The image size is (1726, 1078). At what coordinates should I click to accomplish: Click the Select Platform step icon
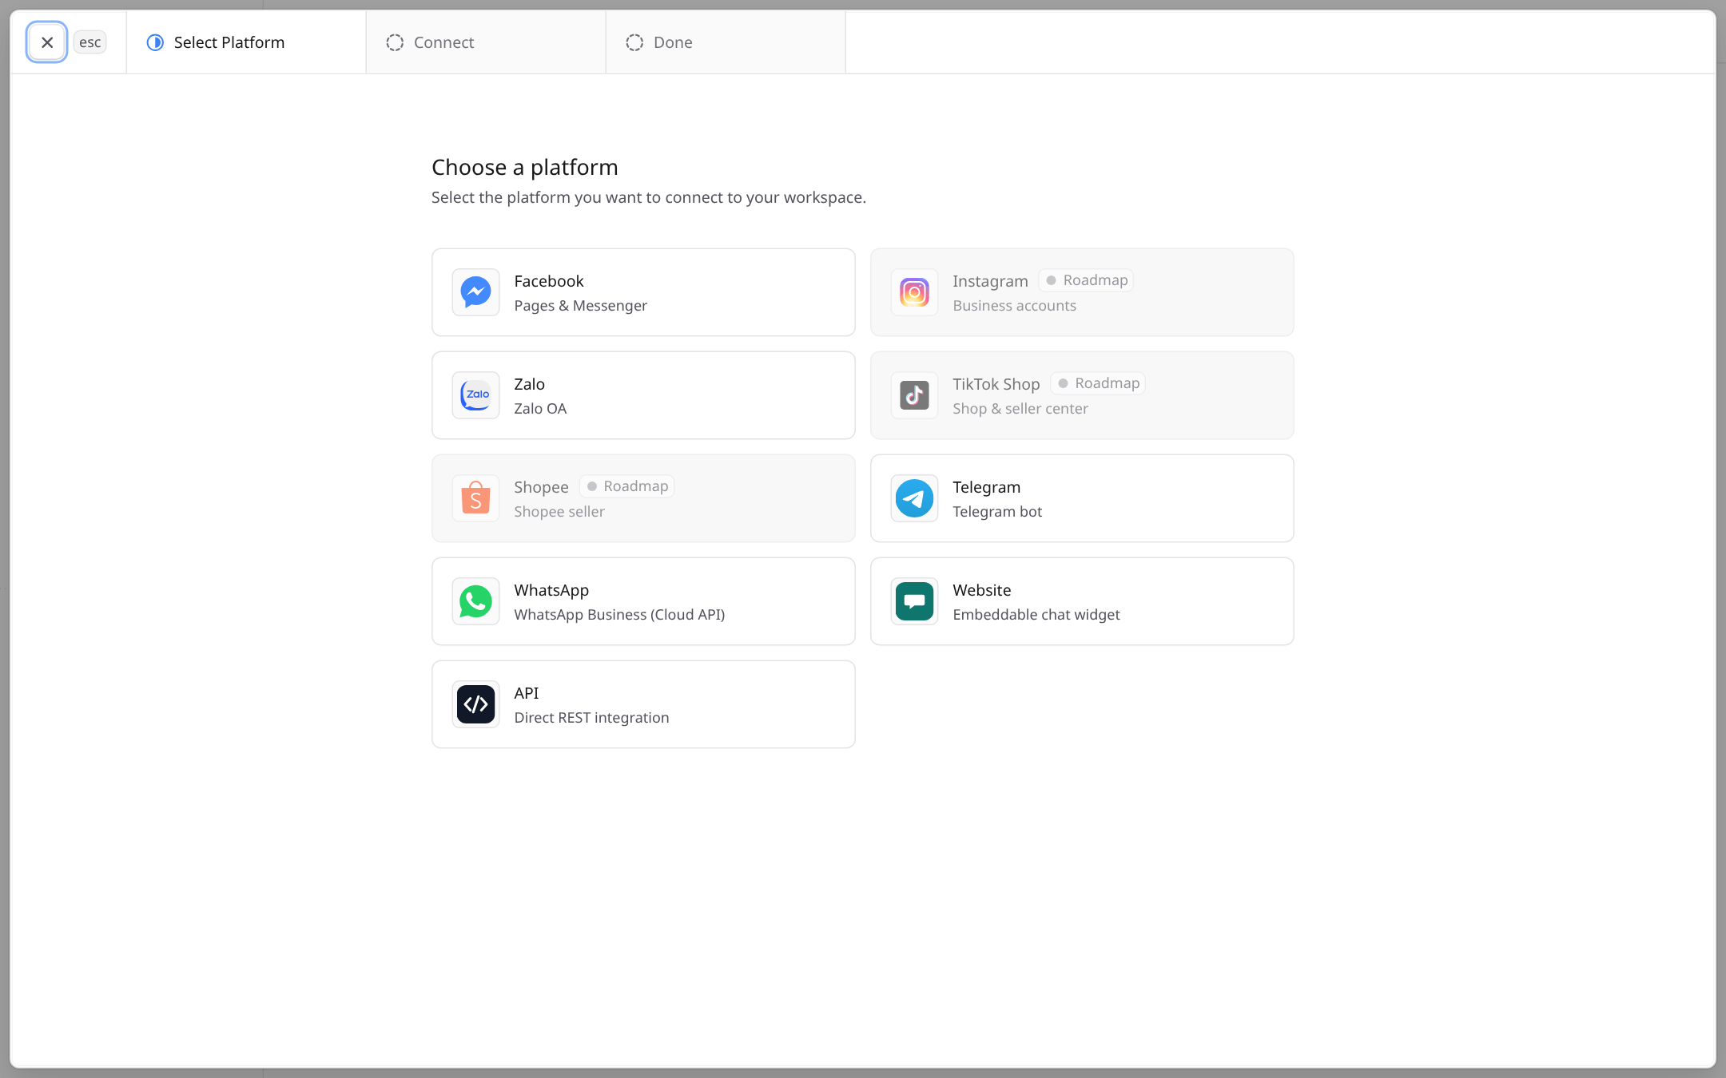tap(155, 42)
